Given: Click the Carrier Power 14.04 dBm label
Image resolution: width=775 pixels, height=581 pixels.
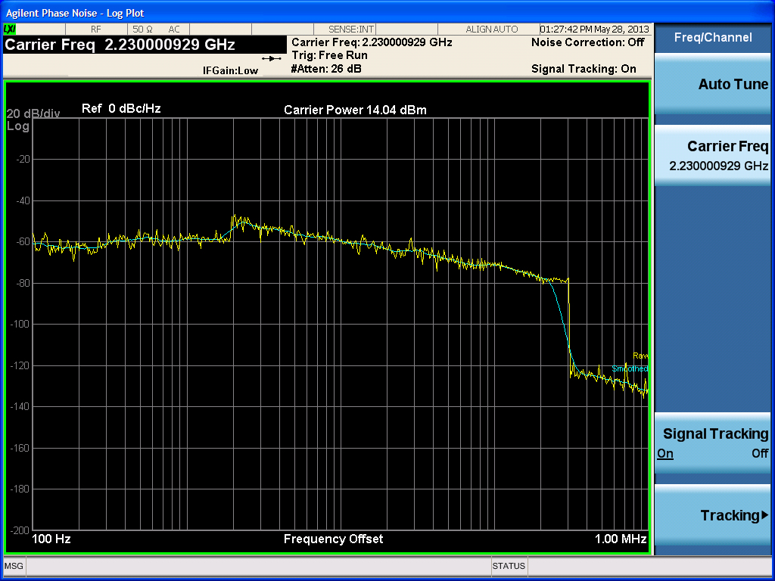Looking at the screenshot, I should 355,110.
